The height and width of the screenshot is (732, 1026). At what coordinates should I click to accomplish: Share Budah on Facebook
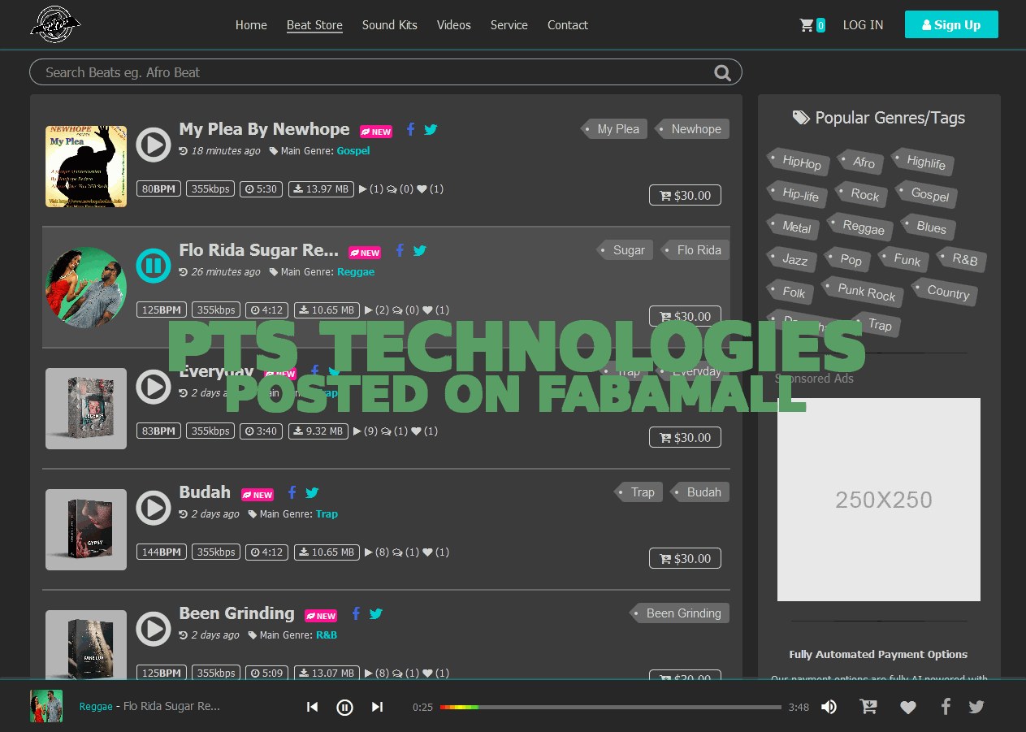pos(292,492)
